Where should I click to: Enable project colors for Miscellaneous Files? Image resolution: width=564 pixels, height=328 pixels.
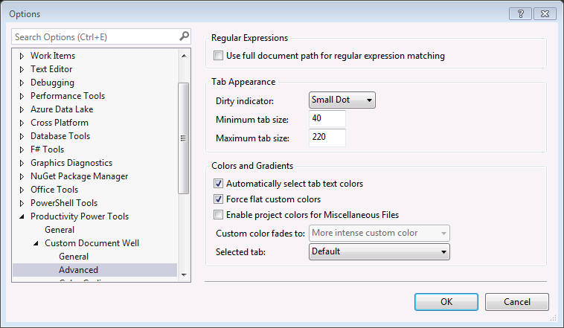(x=219, y=215)
